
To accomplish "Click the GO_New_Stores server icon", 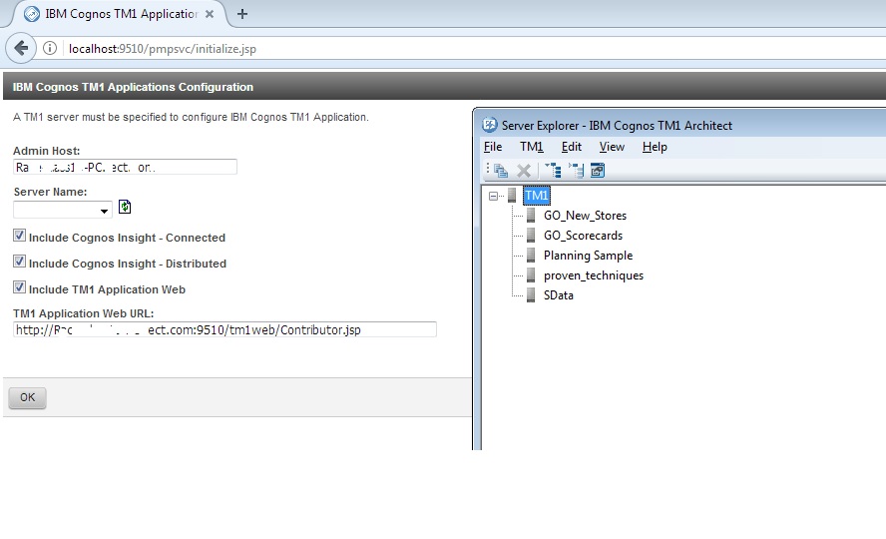I will pyautogui.click(x=531, y=216).
